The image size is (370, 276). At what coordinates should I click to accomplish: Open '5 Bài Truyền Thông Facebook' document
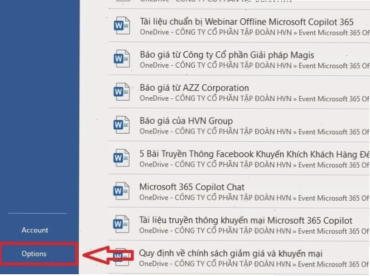[254, 154]
